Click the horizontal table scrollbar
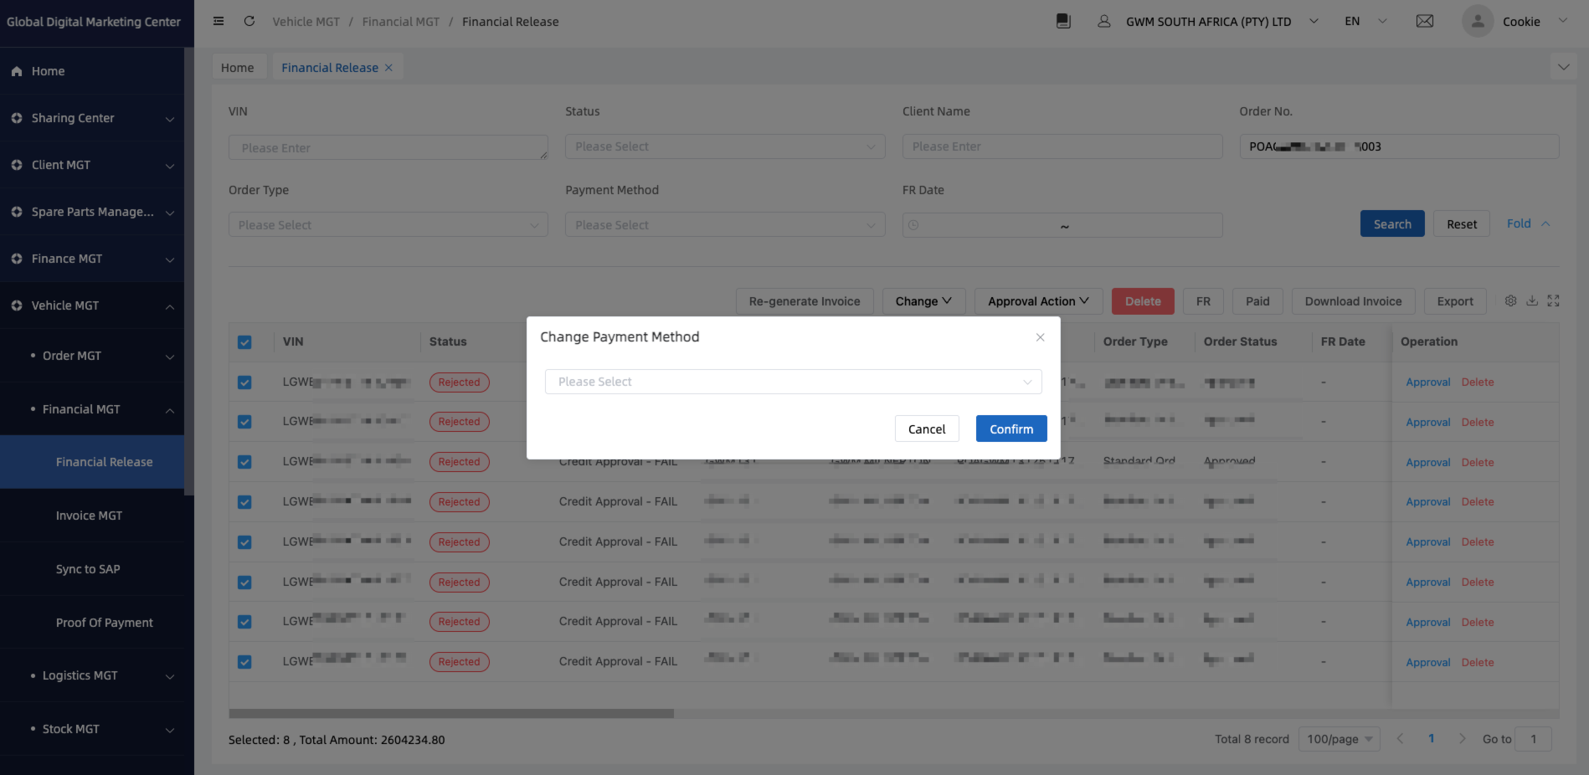The width and height of the screenshot is (1589, 775). click(451, 714)
